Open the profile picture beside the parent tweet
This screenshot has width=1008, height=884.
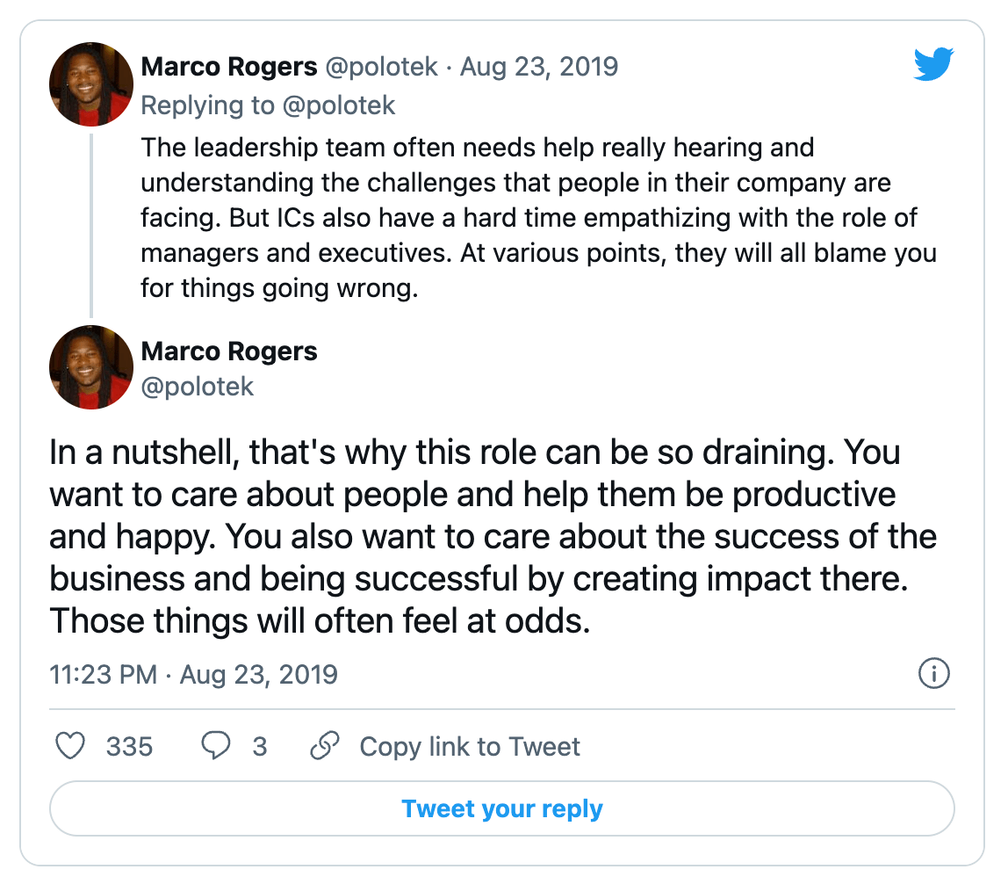click(x=91, y=84)
